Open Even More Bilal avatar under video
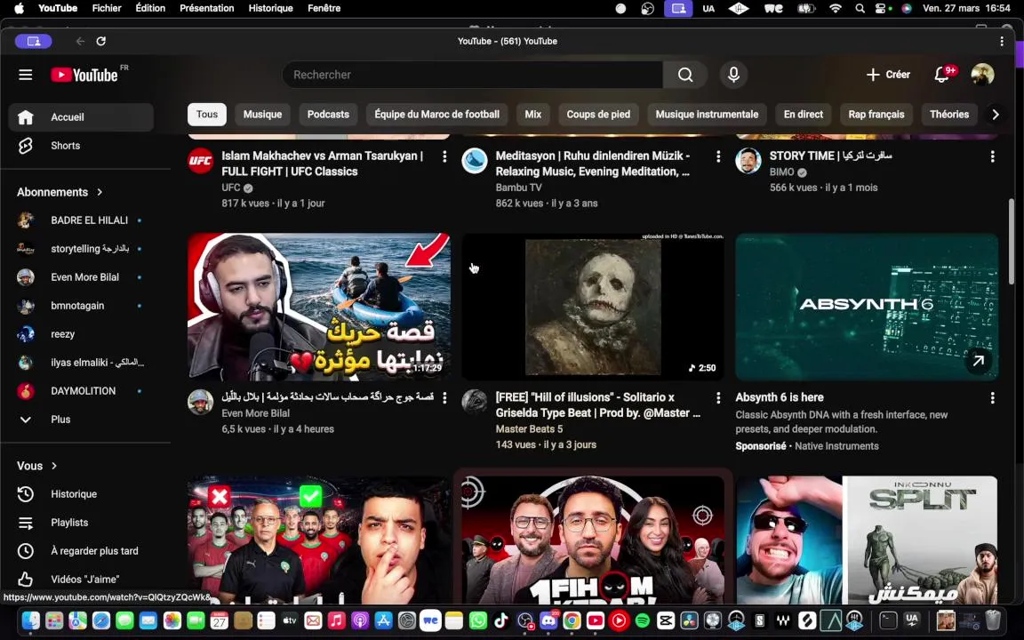This screenshot has width=1024, height=640. (x=201, y=403)
